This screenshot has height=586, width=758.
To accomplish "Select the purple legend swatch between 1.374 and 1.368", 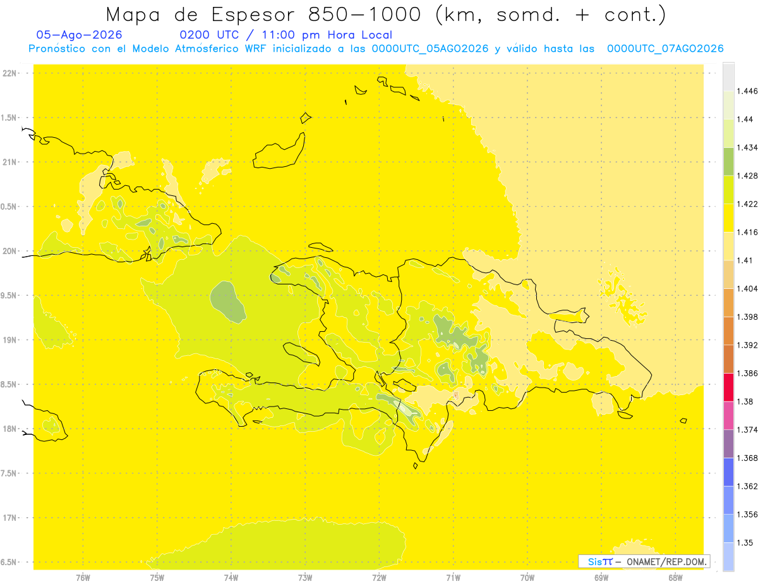I will pyautogui.click(x=728, y=443).
